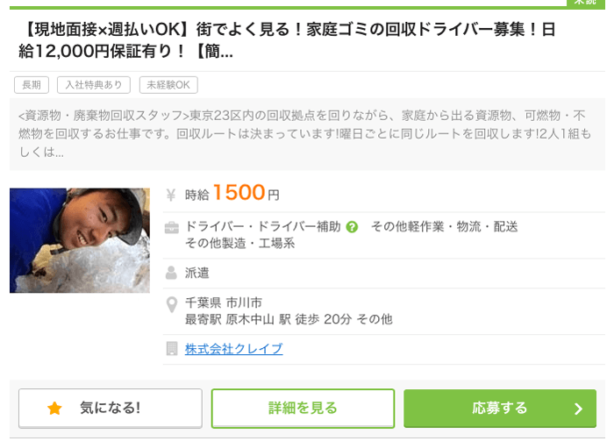Click the 応募する apply button
The height and width of the screenshot is (441, 614).
[x=500, y=409]
